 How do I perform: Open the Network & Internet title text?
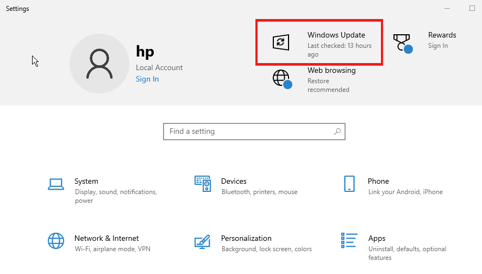[x=107, y=238]
